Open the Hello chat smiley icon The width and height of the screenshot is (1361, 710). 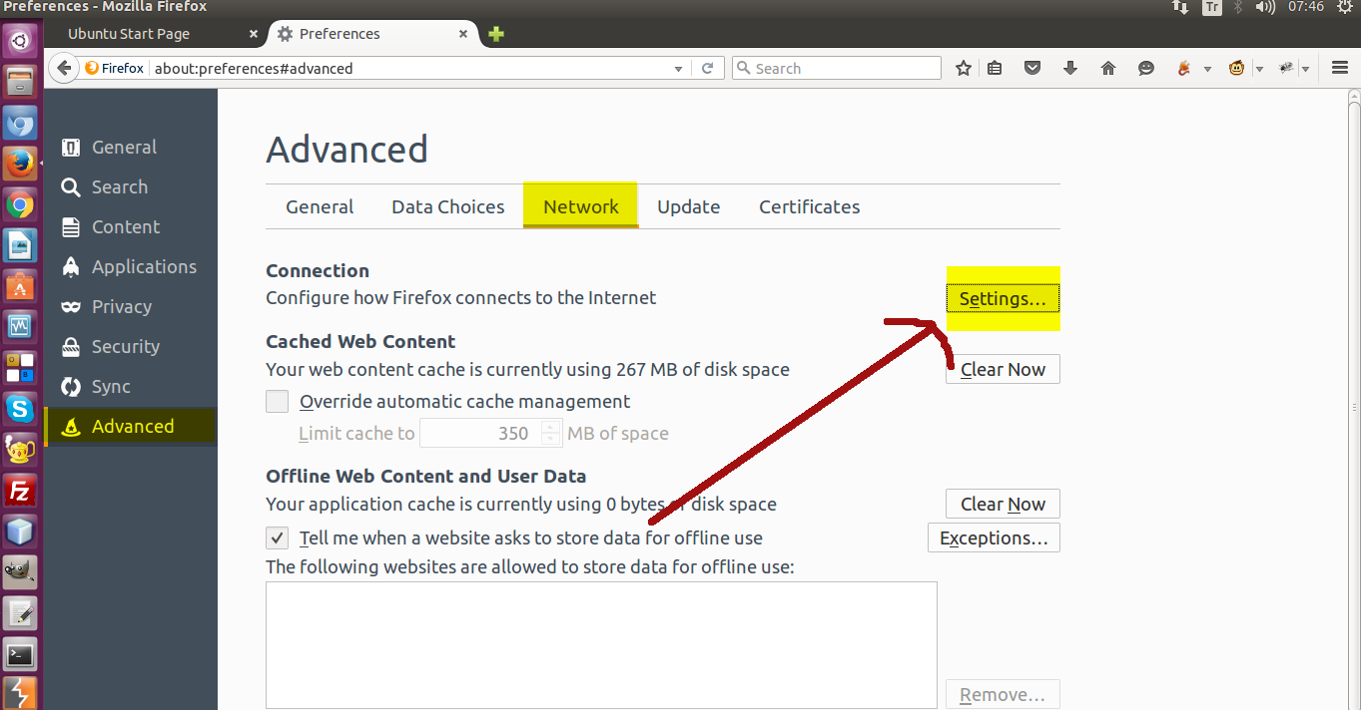pyautogui.click(x=1145, y=68)
